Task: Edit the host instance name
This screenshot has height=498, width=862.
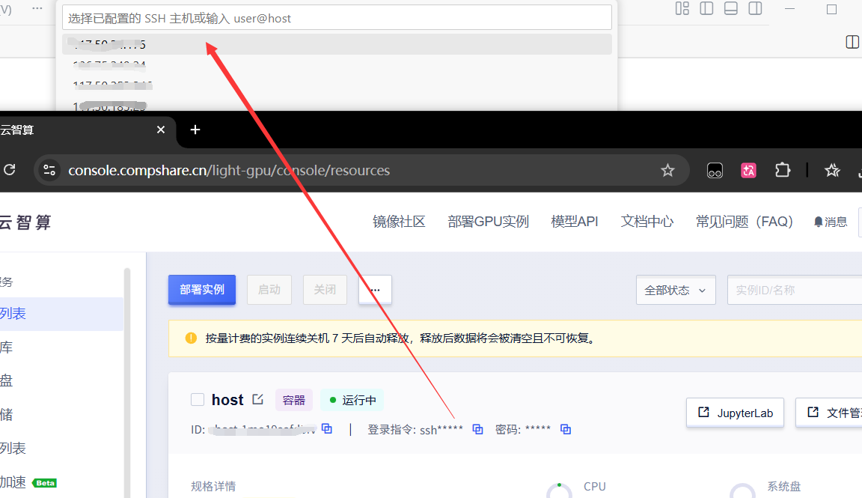Action: [258, 399]
